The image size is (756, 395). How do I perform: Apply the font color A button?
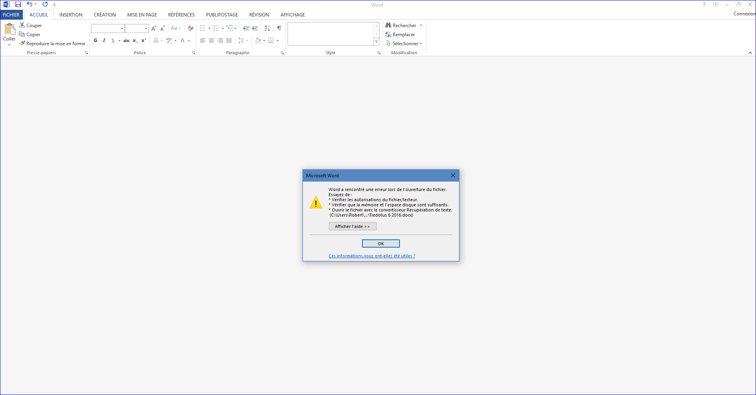pos(182,40)
